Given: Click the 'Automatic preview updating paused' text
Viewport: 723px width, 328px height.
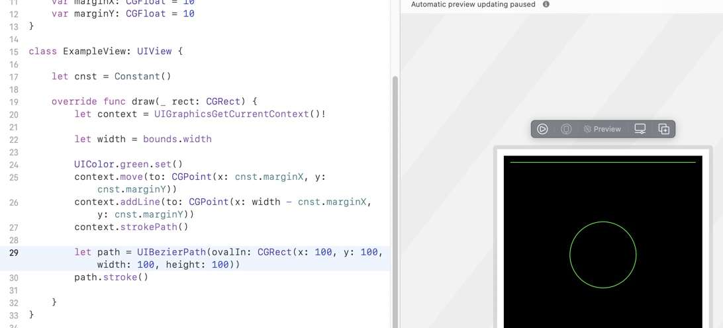Looking at the screenshot, I should click(x=473, y=4).
